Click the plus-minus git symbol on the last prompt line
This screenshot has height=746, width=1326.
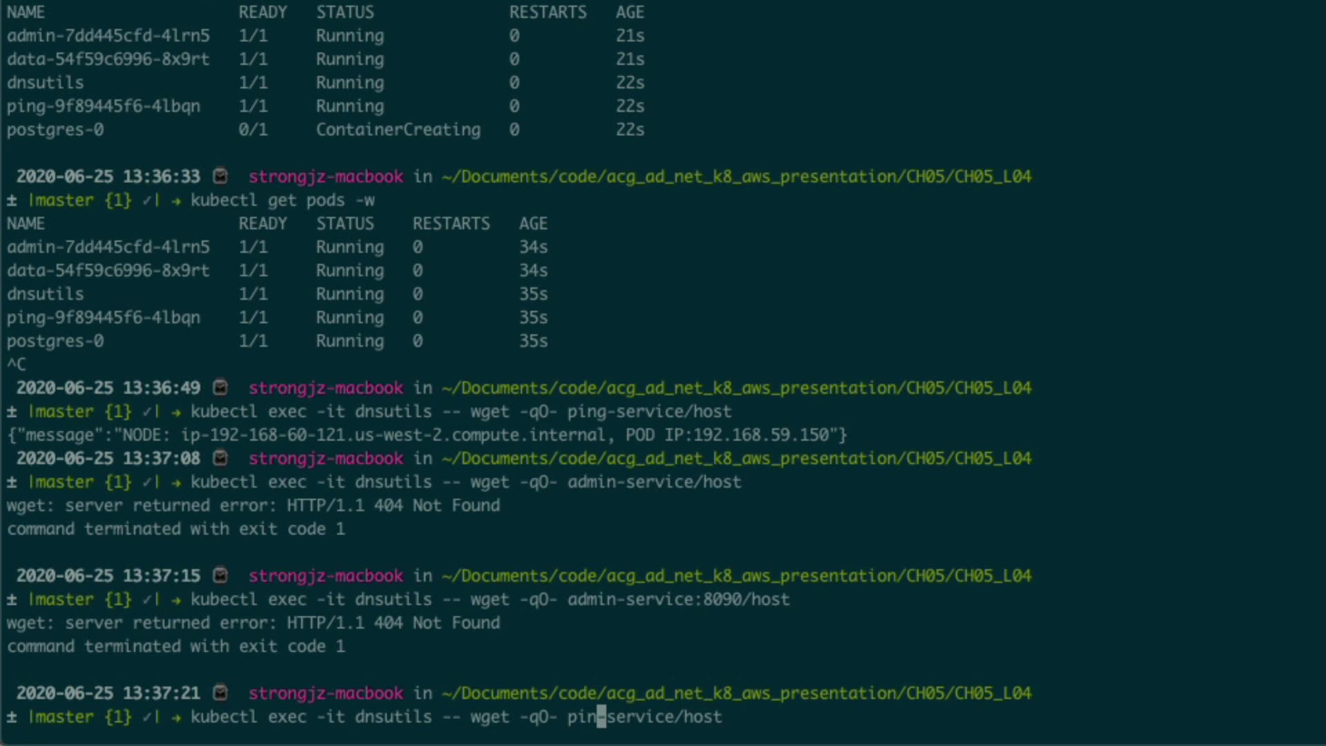pos(12,717)
